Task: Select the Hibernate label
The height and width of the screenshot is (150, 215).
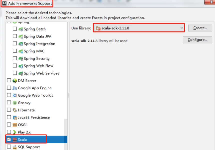Action: click(x=26, y=110)
